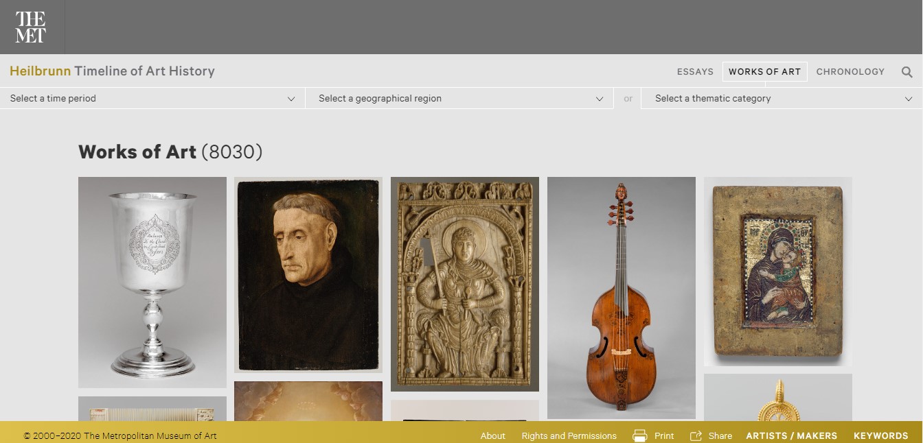The width and height of the screenshot is (923, 443).
Task: Open the geographical region dropdown
Action: (459, 98)
